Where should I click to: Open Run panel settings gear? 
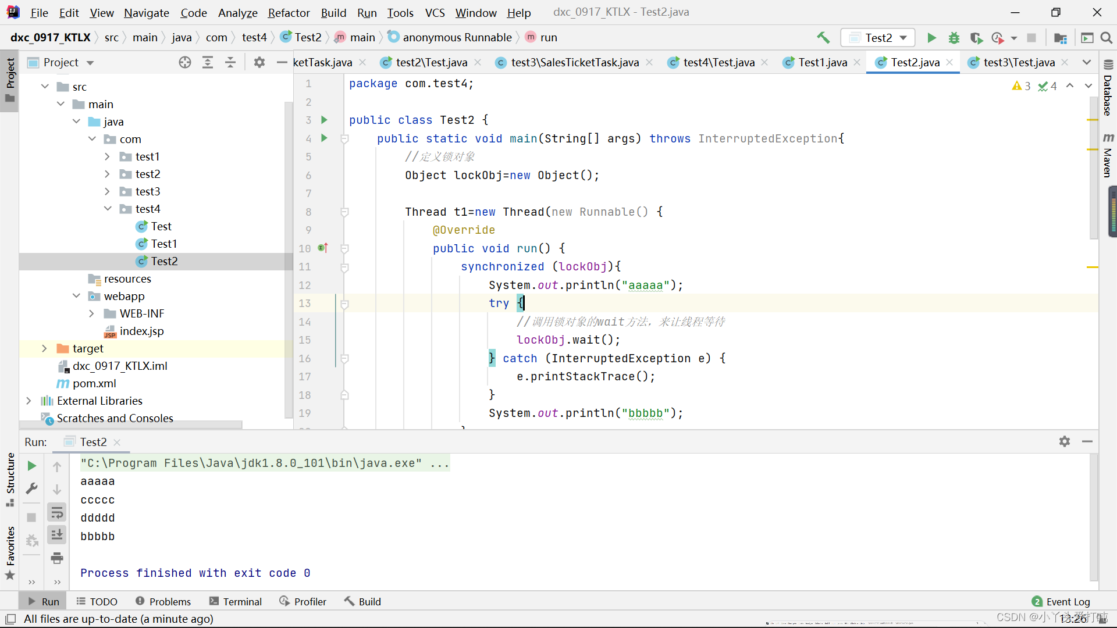pos(1065,442)
